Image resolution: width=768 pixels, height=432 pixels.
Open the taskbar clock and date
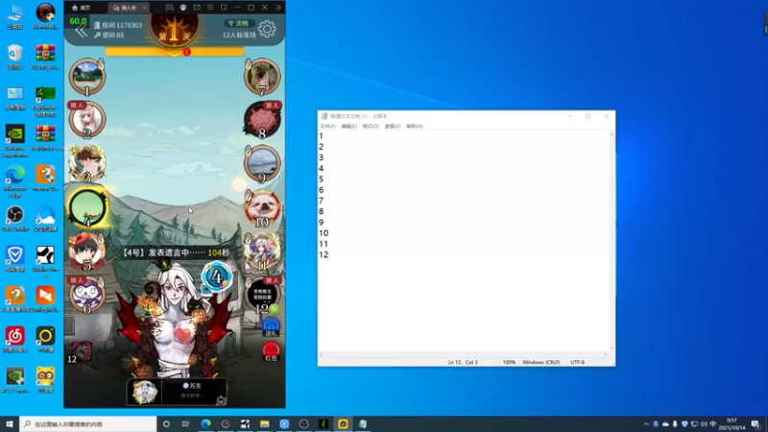pyautogui.click(x=732, y=424)
